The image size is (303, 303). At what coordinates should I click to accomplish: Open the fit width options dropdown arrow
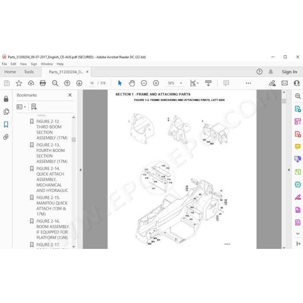point(198,83)
